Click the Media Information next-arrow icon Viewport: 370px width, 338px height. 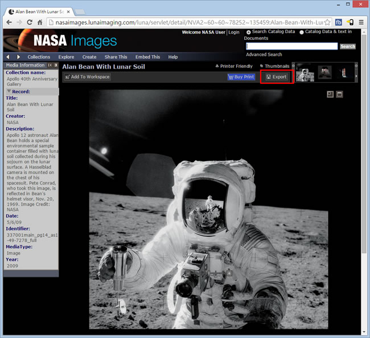[x=56, y=65]
